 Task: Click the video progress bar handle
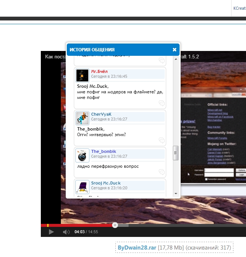[115, 225]
